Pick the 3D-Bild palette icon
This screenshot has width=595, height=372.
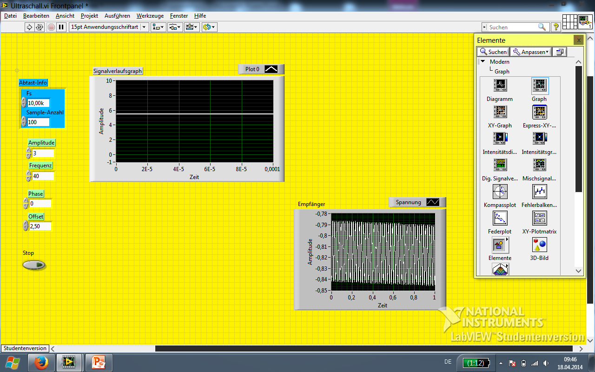point(539,245)
